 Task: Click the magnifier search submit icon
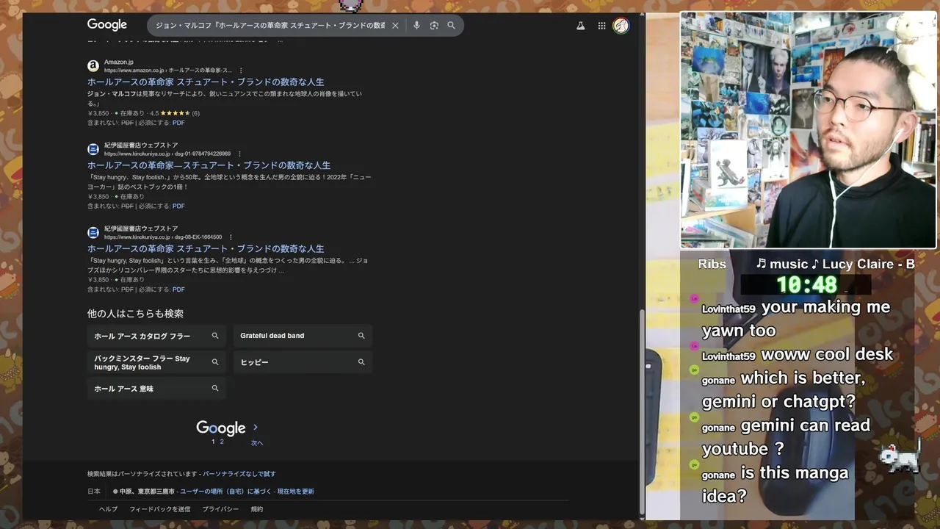click(x=452, y=26)
